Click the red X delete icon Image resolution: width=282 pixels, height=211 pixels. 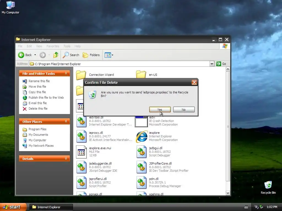pos(25,109)
